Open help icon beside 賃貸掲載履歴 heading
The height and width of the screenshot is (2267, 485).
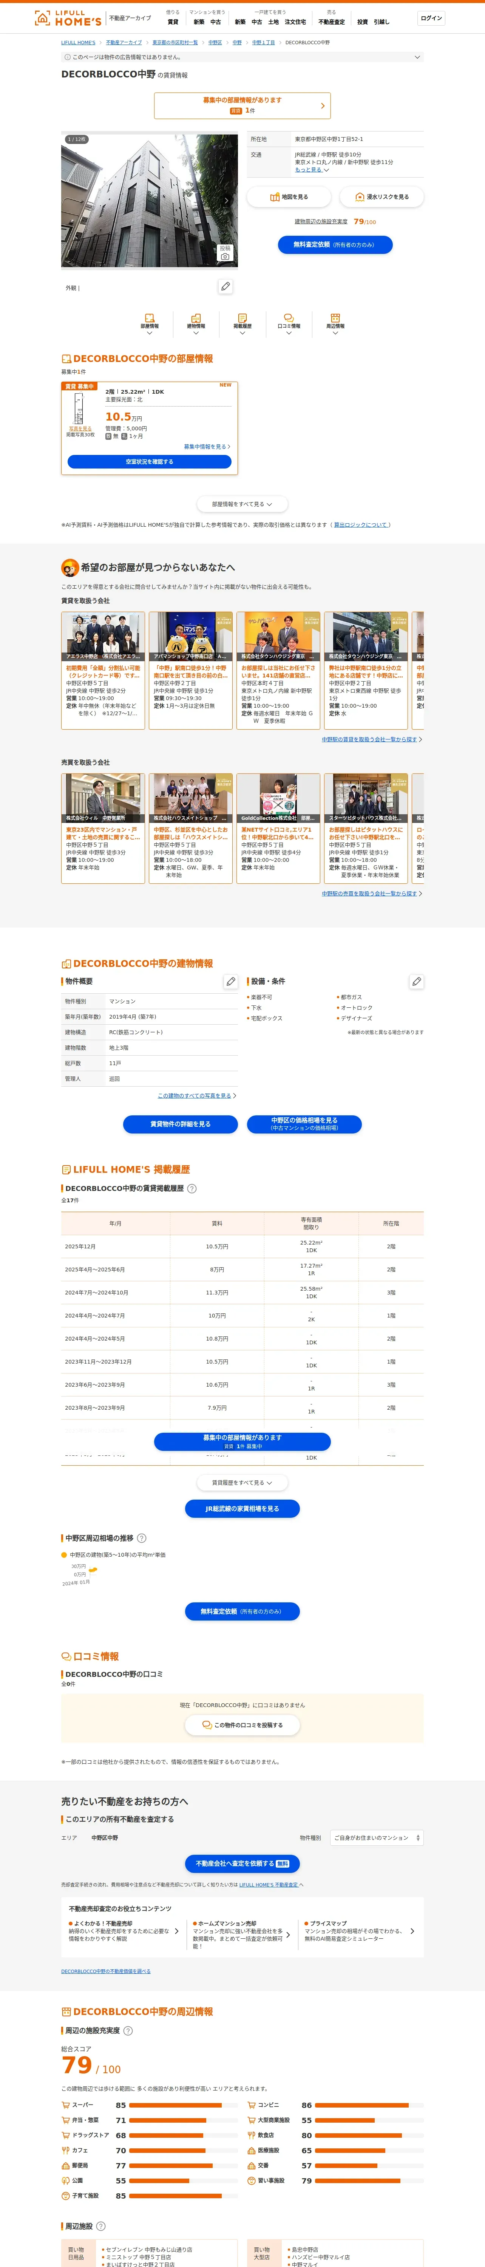coord(192,1188)
